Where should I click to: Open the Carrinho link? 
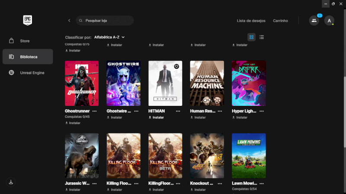point(280,21)
